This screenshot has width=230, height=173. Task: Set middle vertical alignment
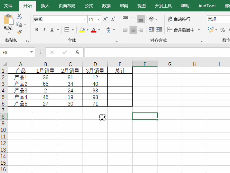tap(133, 19)
